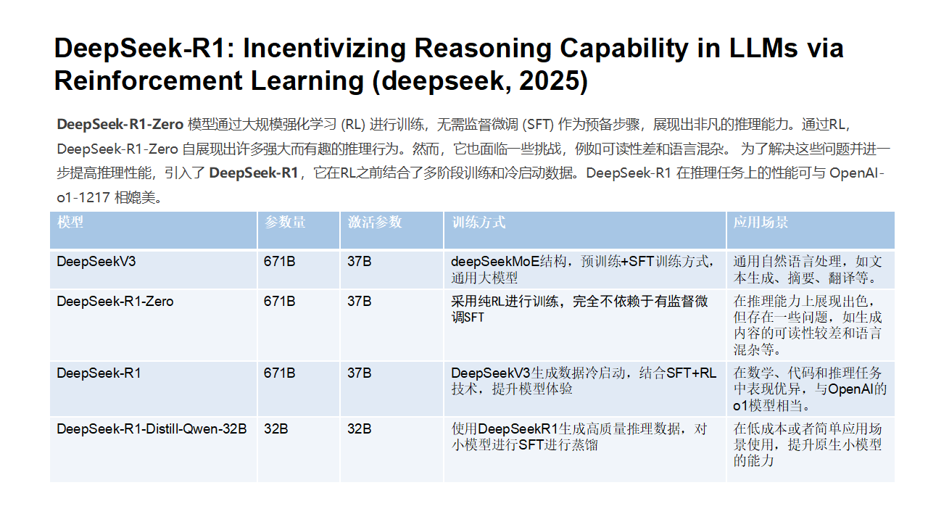
Task: Select the application cell beginning 在推理能力上展现出色
Action: pos(811,325)
